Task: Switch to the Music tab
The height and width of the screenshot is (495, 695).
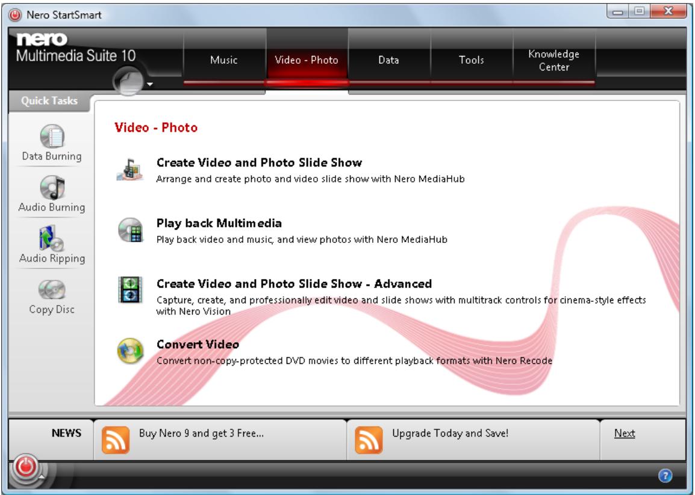Action: [224, 60]
